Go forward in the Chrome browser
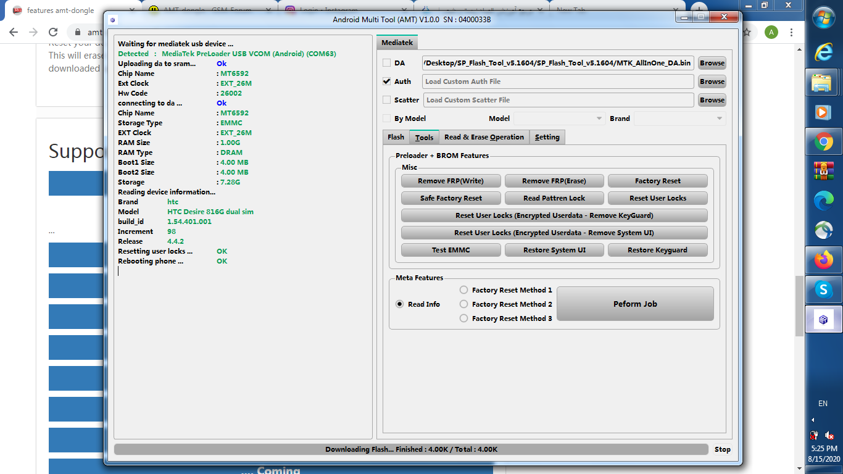843x474 pixels. click(34, 32)
